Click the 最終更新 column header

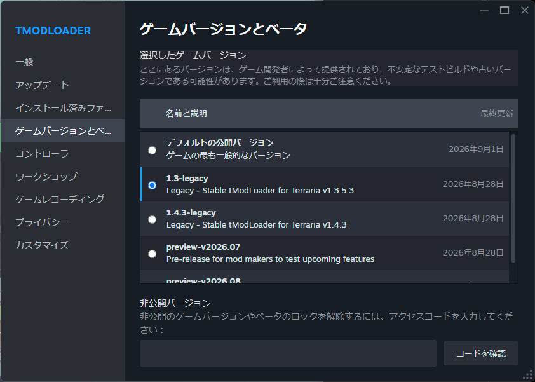pos(497,114)
